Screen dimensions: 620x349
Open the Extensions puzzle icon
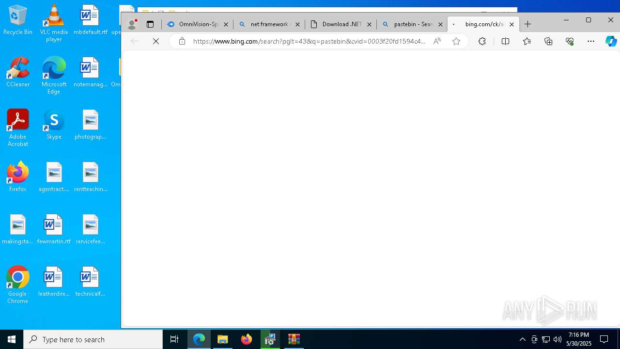coord(482,42)
